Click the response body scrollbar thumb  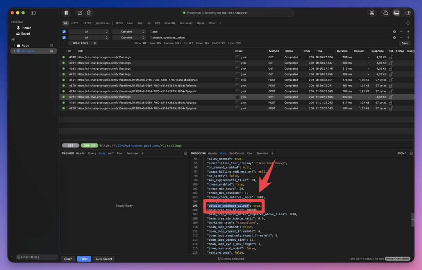(x=413, y=219)
